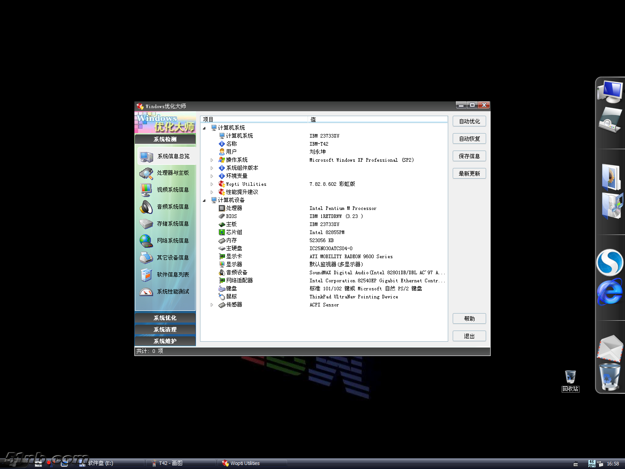Select the 显示卡 row in the list
The image size is (625, 469).
click(234, 256)
